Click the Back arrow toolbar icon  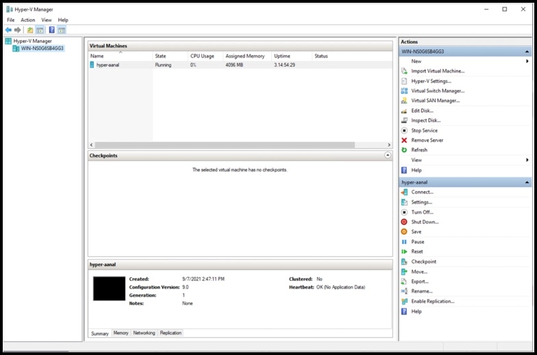8,30
